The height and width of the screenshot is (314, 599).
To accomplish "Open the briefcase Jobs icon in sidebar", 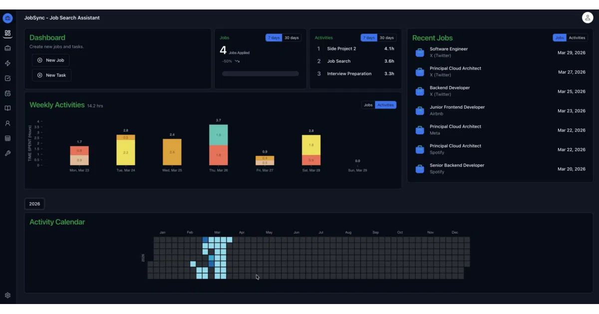I will 7,48.
